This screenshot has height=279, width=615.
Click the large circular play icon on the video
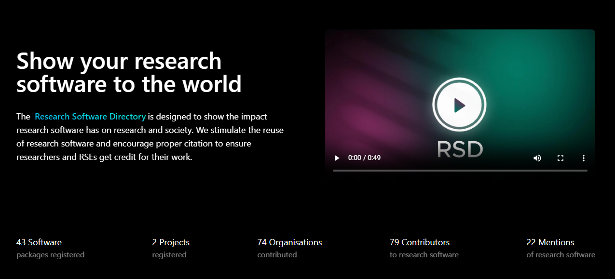[x=459, y=105]
